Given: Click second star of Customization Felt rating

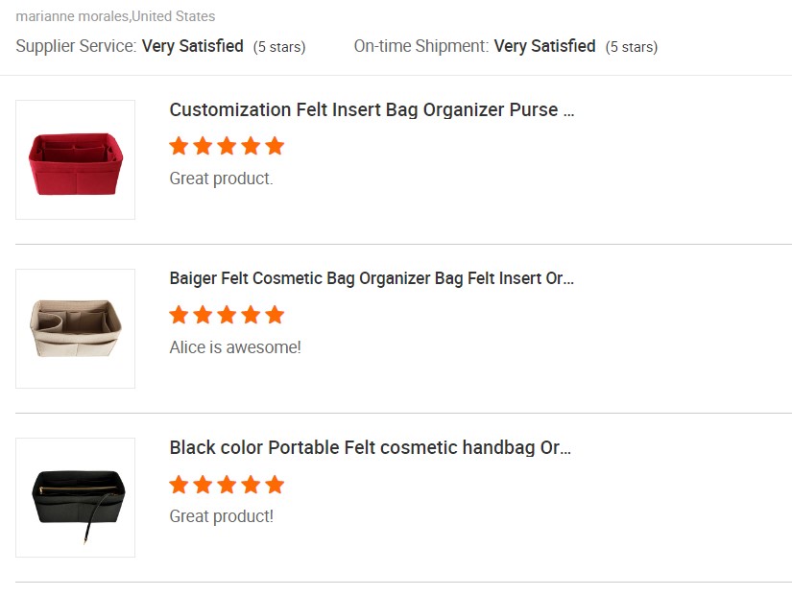Looking at the screenshot, I should point(204,146).
